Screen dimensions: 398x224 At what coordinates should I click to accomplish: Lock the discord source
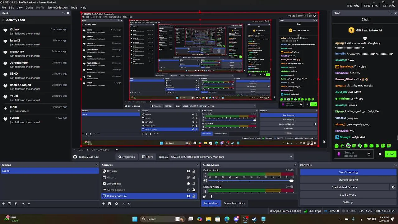(194, 177)
